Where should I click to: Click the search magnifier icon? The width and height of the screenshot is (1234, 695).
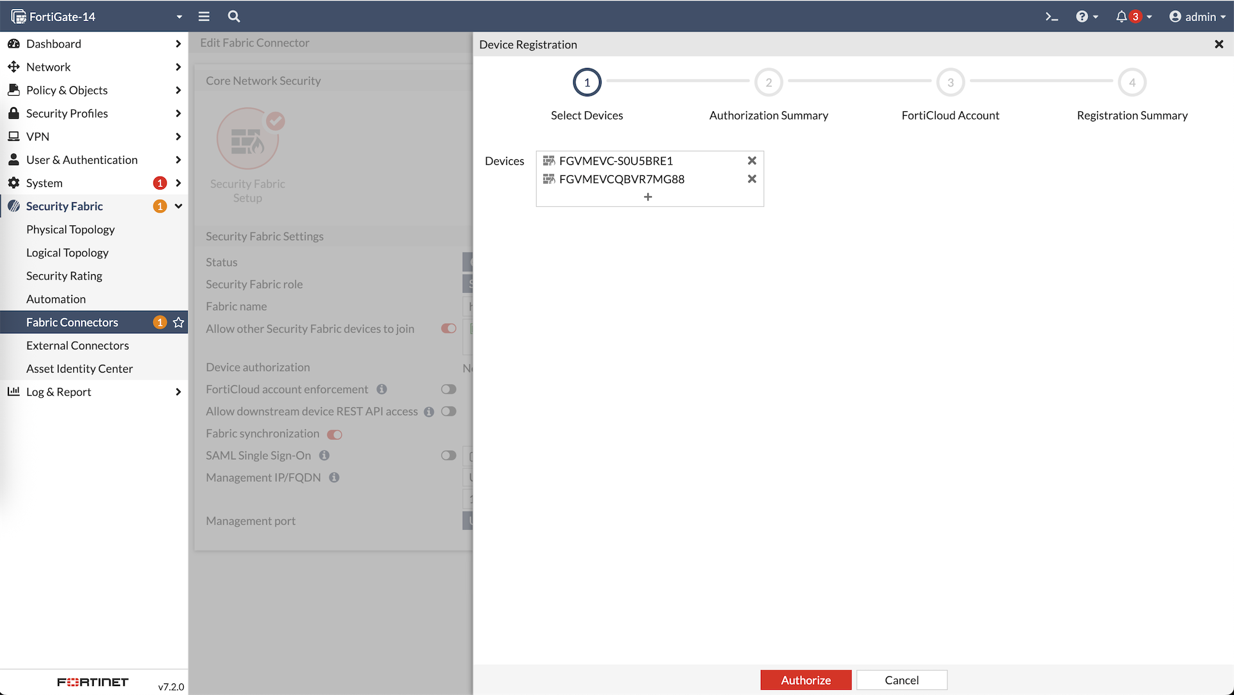click(234, 17)
